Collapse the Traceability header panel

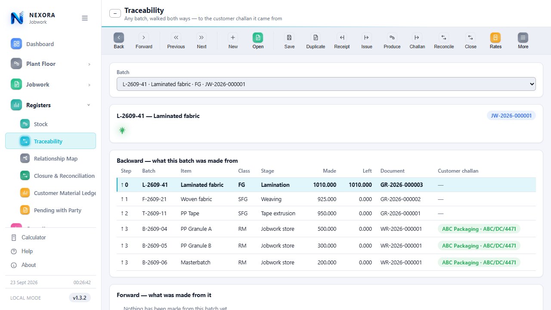pos(115,13)
